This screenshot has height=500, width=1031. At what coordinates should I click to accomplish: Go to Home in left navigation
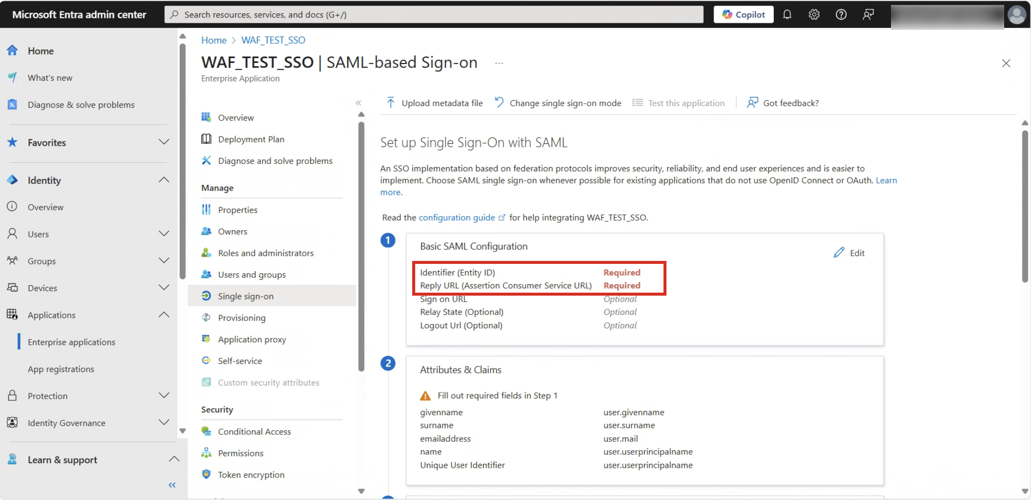41,51
